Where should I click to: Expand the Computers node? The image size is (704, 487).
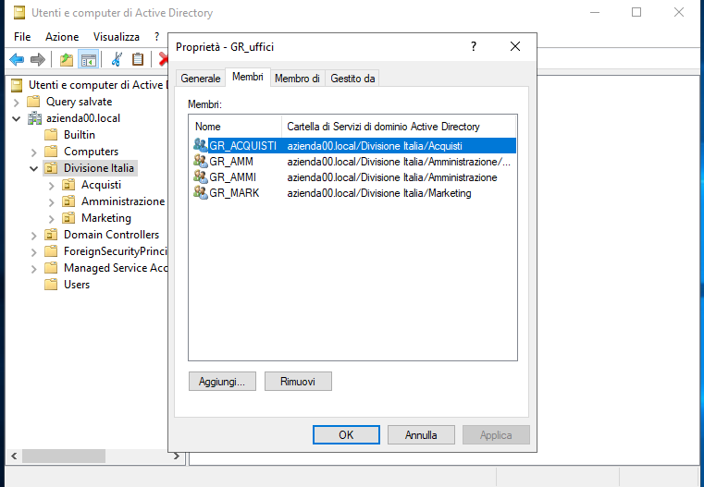[34, 152]
